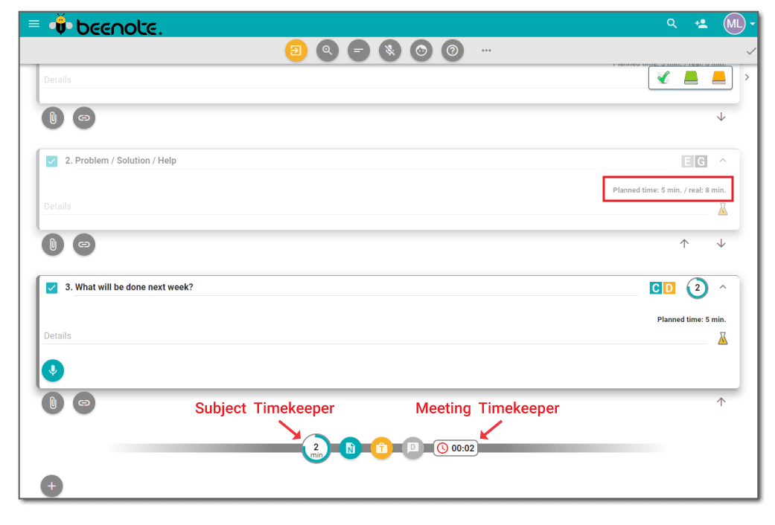775x525 pixels.
Task: Click the zoom magnifier toolbar icon
Action: point(328,51)
